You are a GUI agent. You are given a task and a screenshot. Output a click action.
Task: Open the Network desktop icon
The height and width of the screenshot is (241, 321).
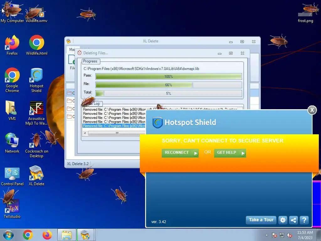click(12, 143)
